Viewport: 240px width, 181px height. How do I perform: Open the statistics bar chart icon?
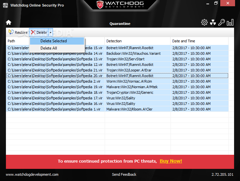(x=230, y=22)
